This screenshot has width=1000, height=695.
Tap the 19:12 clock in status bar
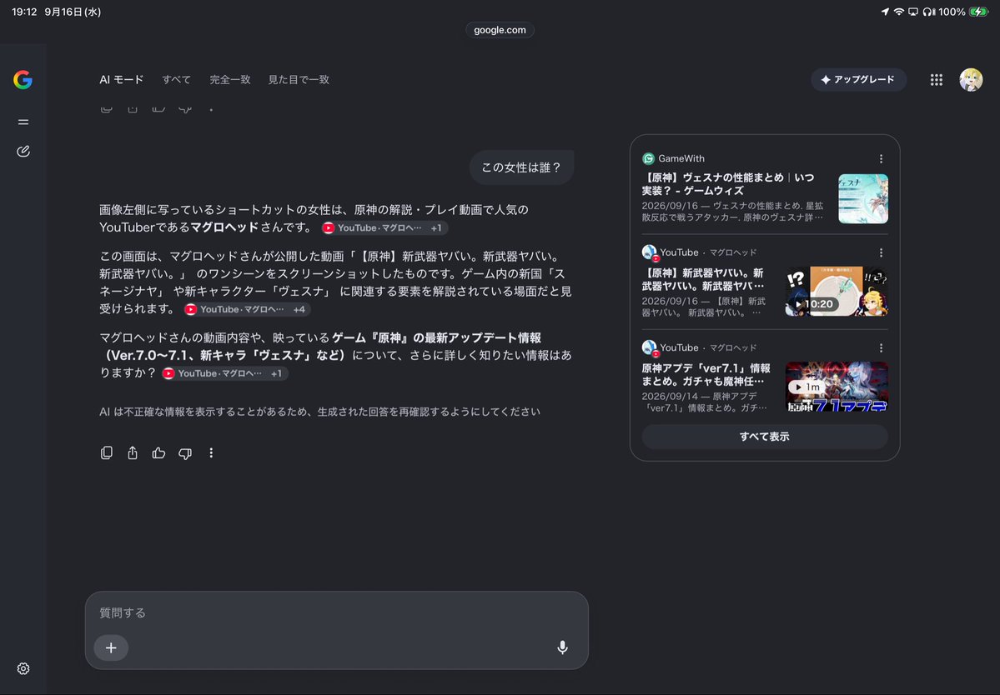click(24, 12)
